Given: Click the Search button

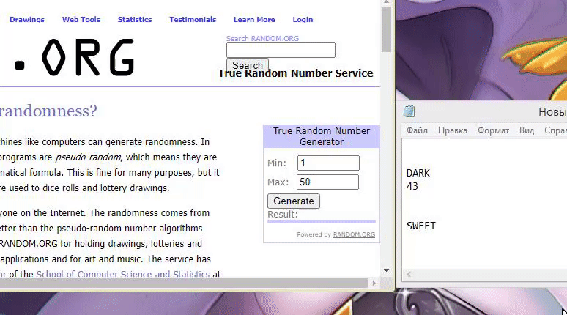Looking at the screenshot, I should 248,64.
